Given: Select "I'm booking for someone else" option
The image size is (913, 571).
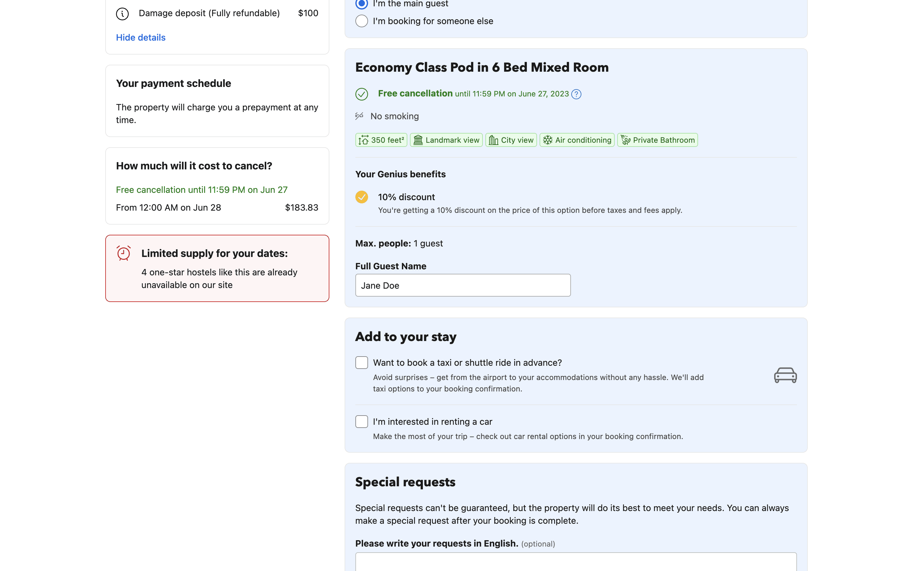Looking at the screenshot, I should 361,21.
